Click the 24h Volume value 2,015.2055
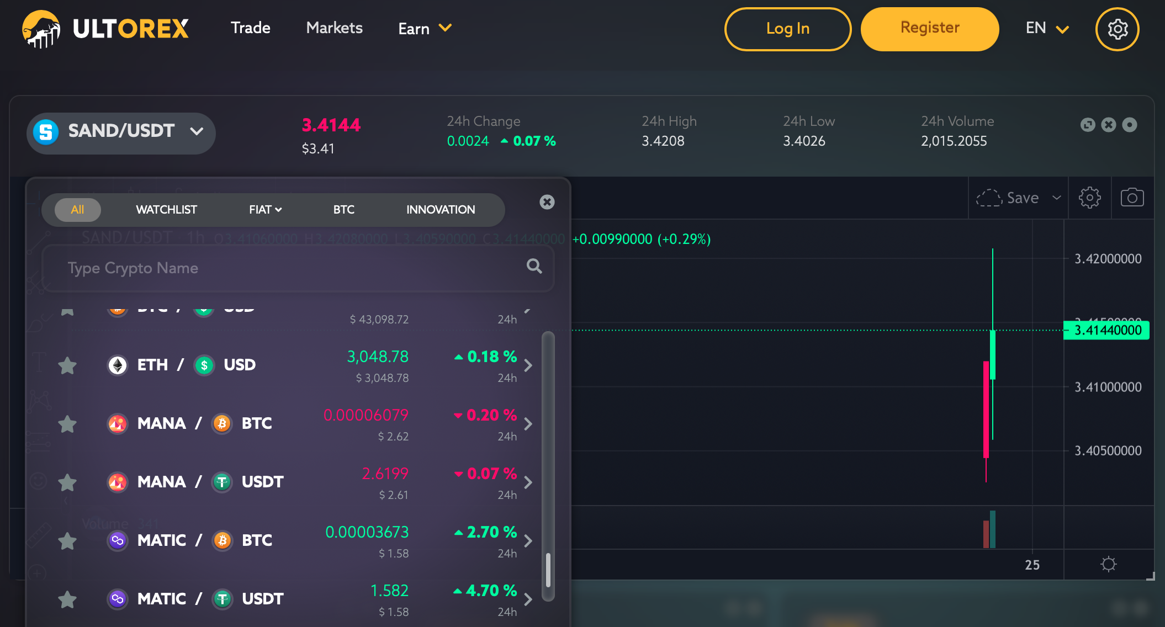Screen dimensions: 1165x627 [954, 141]
